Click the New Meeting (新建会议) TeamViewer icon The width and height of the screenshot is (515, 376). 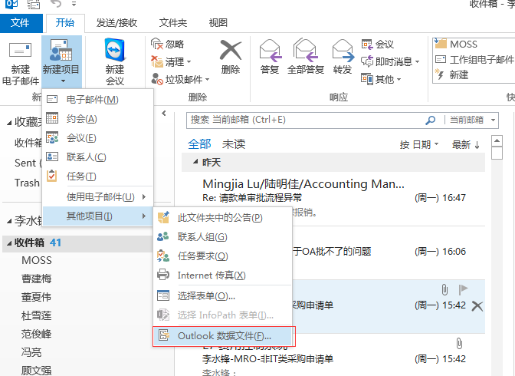coord(114,51)
